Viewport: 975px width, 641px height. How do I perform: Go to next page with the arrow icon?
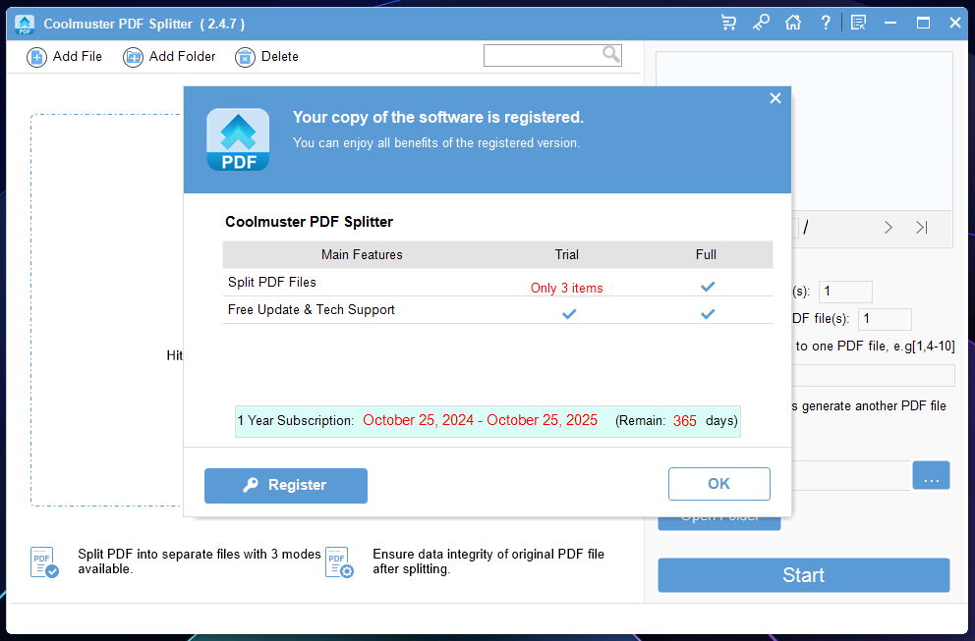point(889,228)
